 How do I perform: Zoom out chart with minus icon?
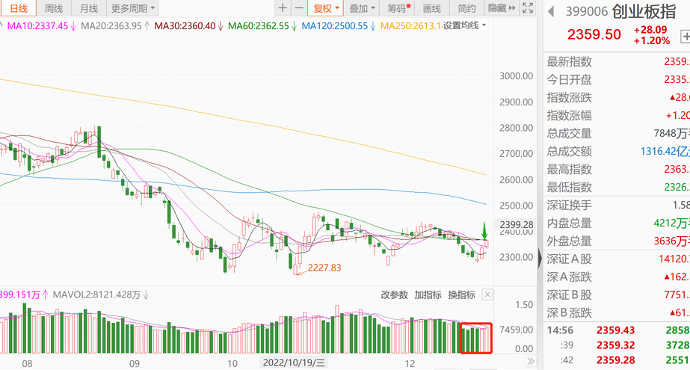[299, 8]
